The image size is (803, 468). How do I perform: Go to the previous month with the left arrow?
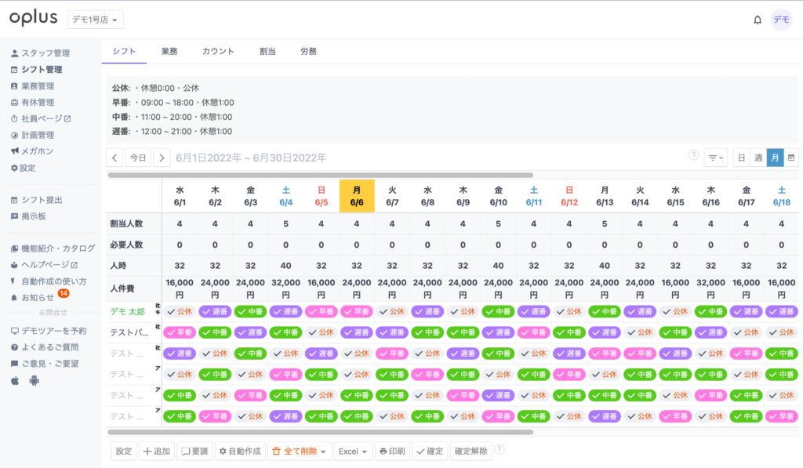pyautogui.click(x=114, y=158)
